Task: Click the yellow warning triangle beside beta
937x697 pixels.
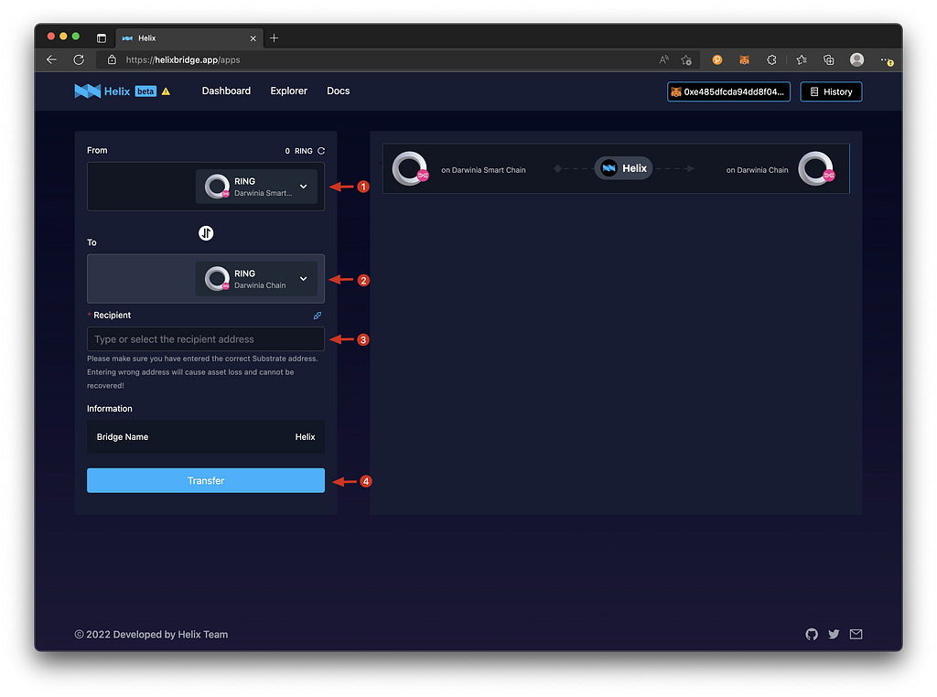Action: (x=167, y=91)
